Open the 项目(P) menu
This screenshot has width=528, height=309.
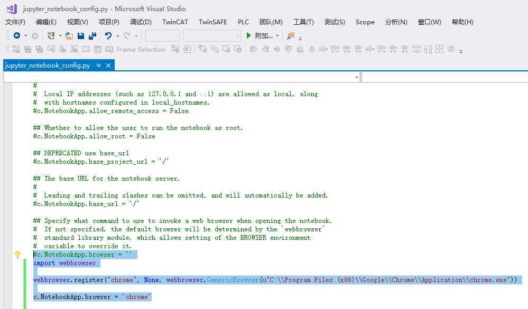(109, 22)
